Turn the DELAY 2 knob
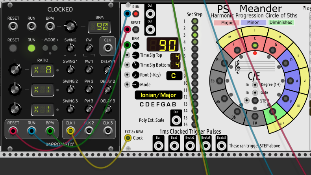311x175 pixels. pyautogui.click(x=107, y=89)
